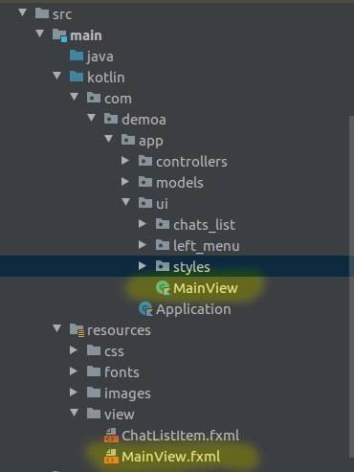Image resolution: width=354 pixels, height=472 pixels.
Task: Open the MainView class label
Action: (x=206, y=288)
